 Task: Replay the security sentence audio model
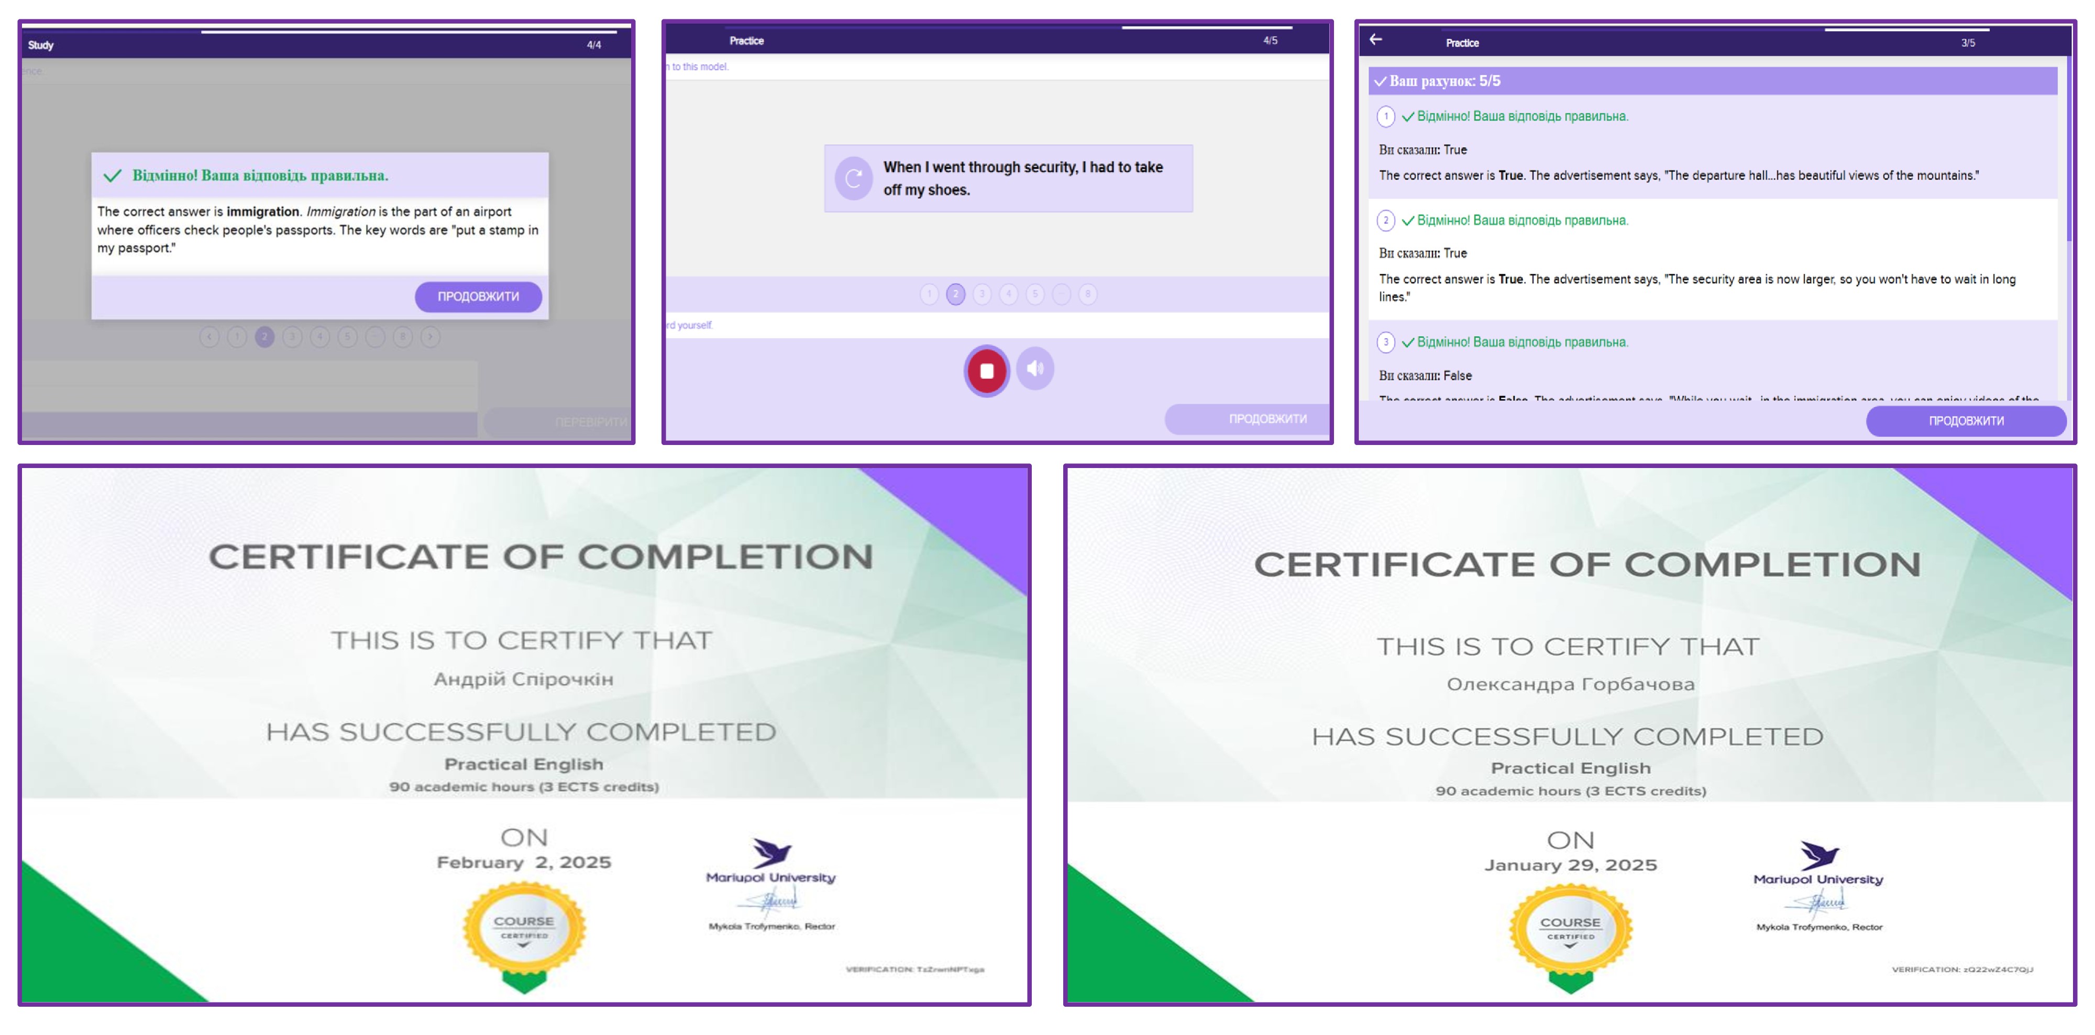pyautogui.click(x=853, y=179)
